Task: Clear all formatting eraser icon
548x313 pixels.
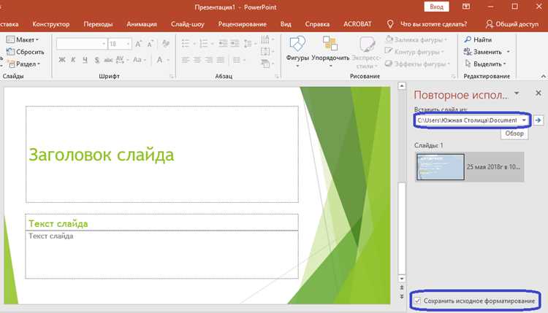Action: tap(166, 44)
